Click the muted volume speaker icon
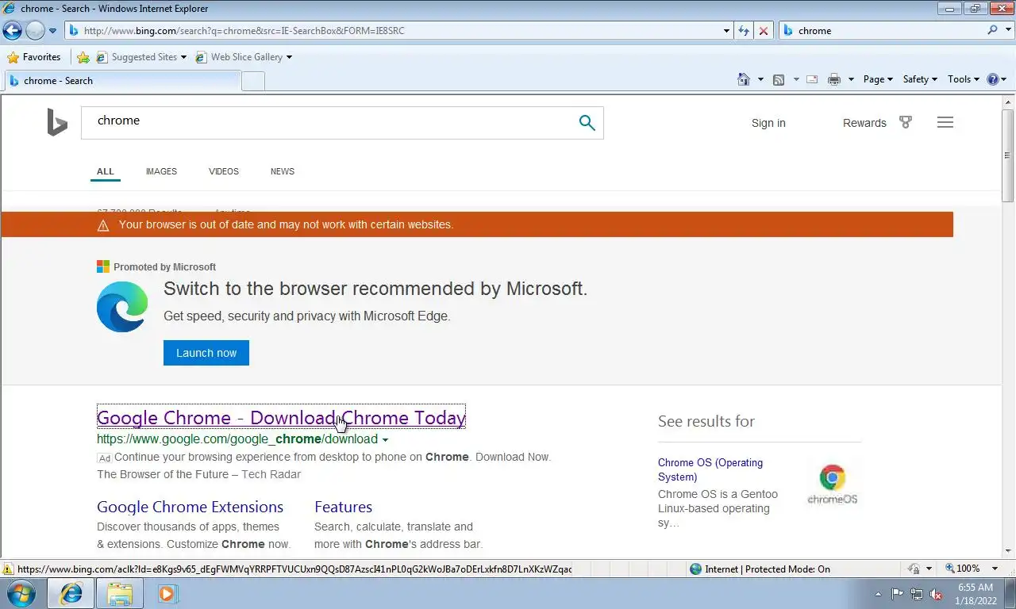This screenshot has width=1016, height=609. pos(937,594)
